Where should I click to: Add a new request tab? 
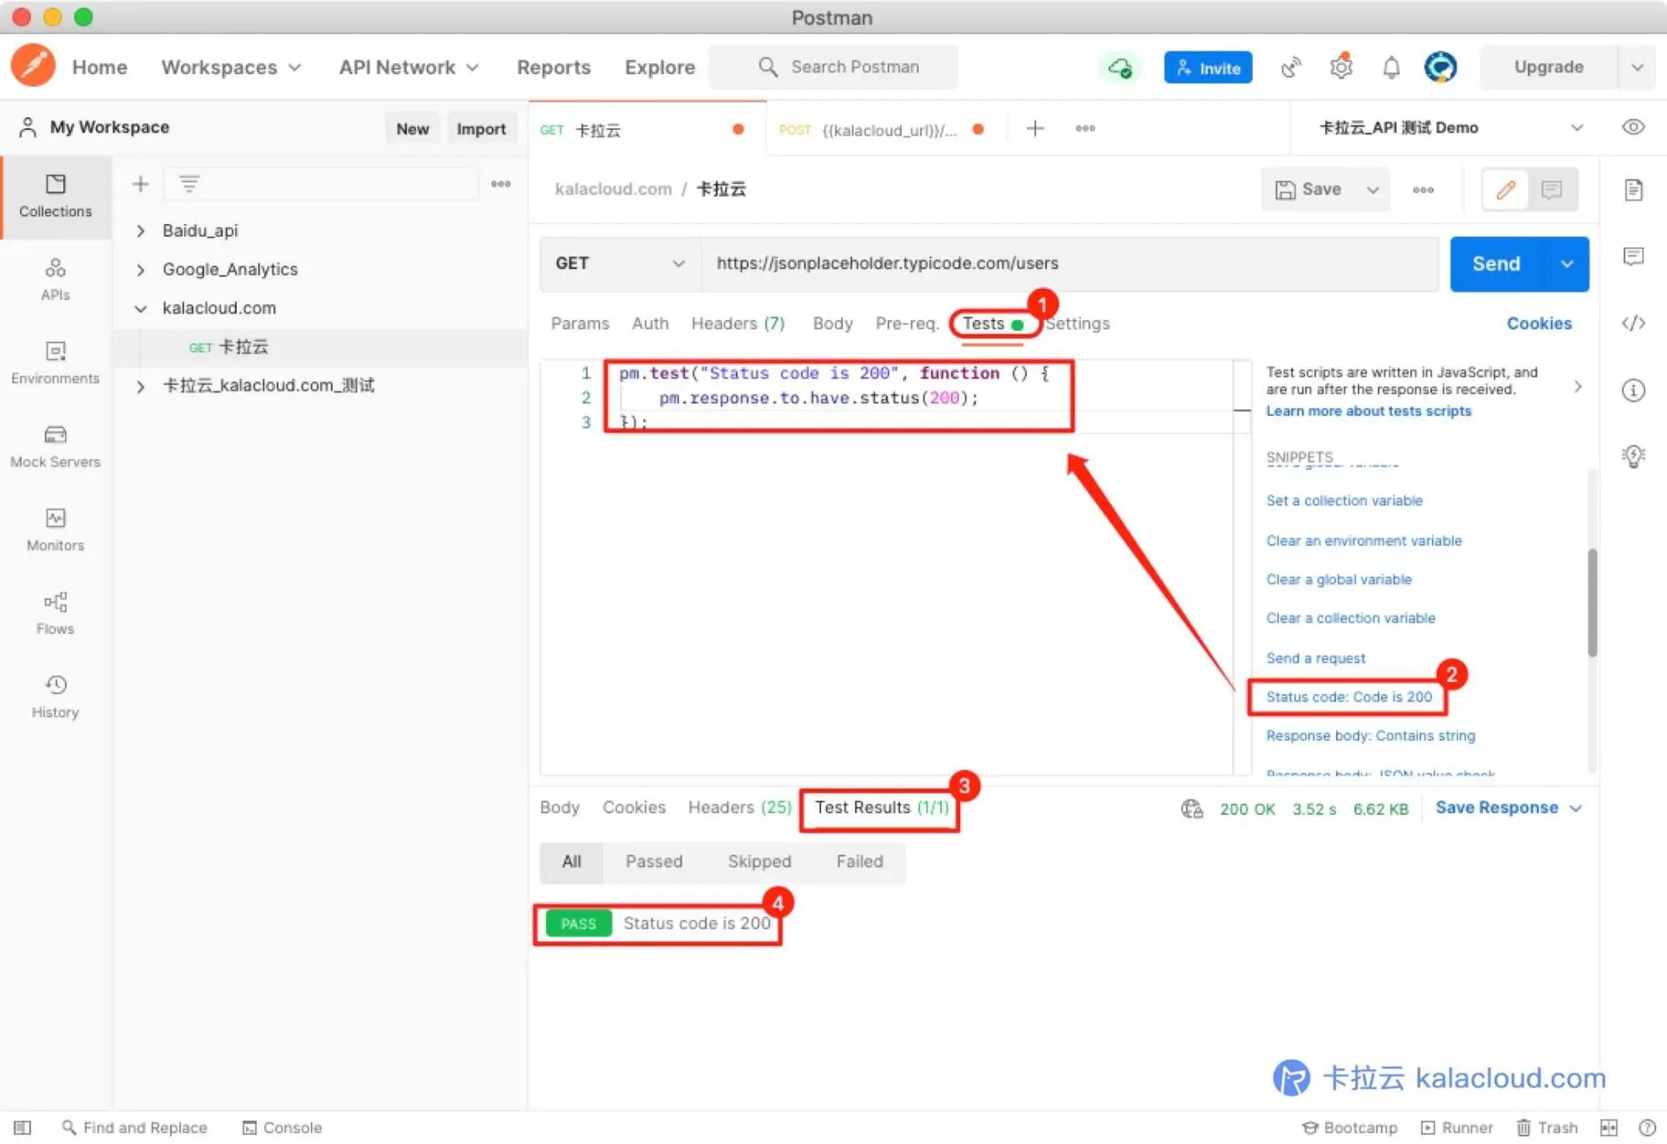pyautogui.click(x=1035, y=128)
